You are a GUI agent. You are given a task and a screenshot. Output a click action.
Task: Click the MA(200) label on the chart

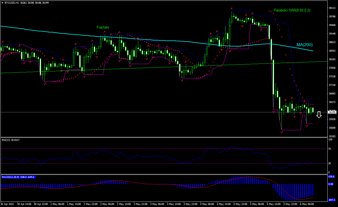(x=305, y=44)
